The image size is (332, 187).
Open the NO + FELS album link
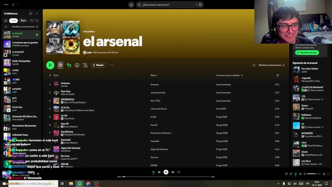(x=155, y=101)
